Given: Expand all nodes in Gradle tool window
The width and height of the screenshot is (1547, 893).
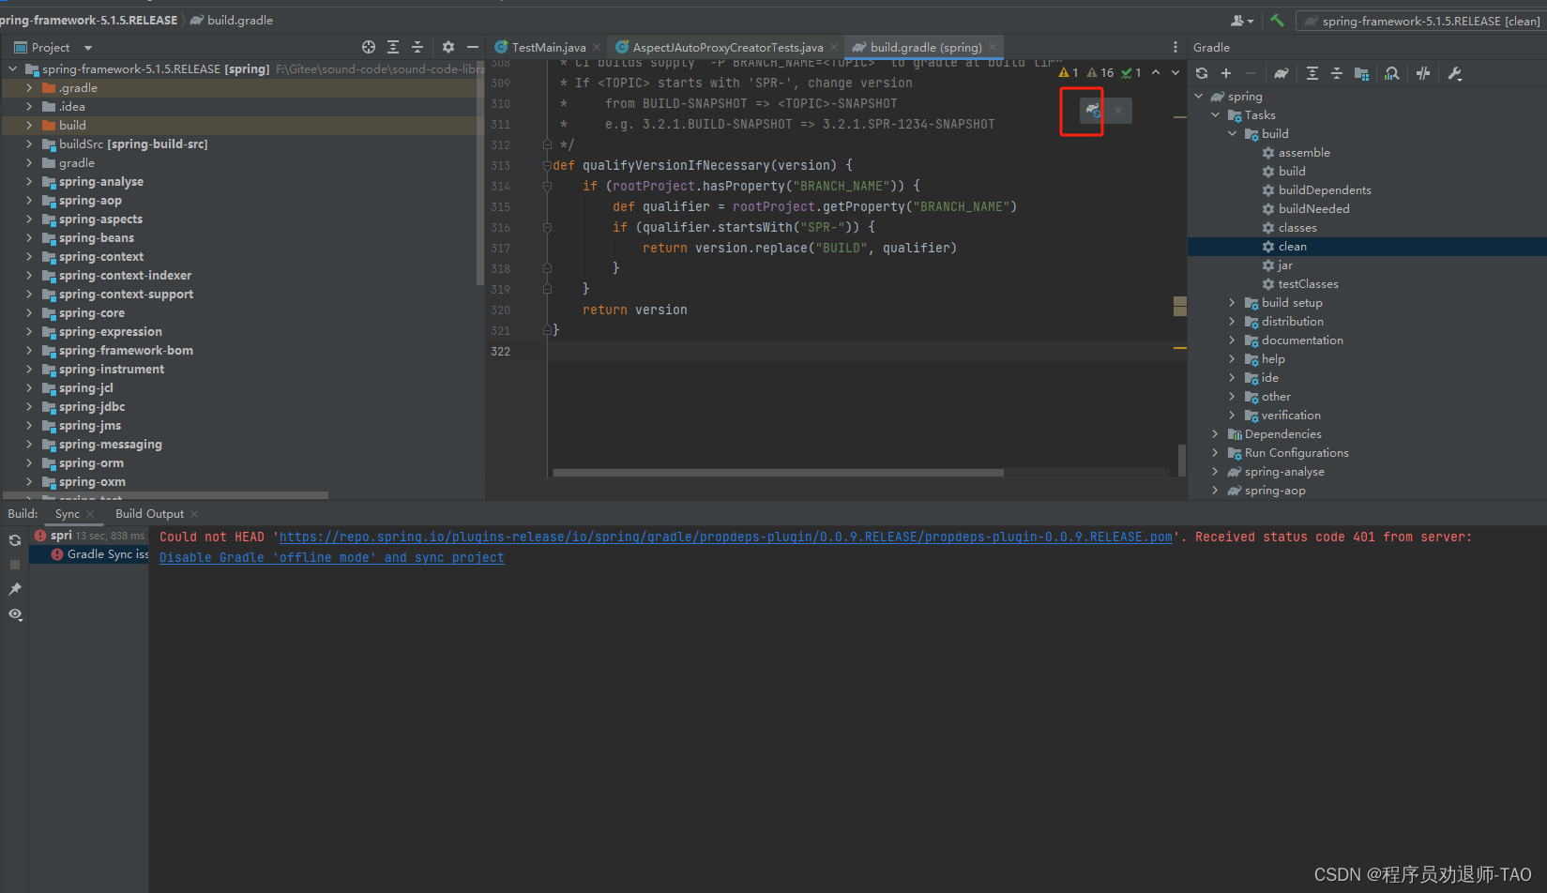Looking at the screenshot, I should pyautogui.click(x=1312, y=73).
